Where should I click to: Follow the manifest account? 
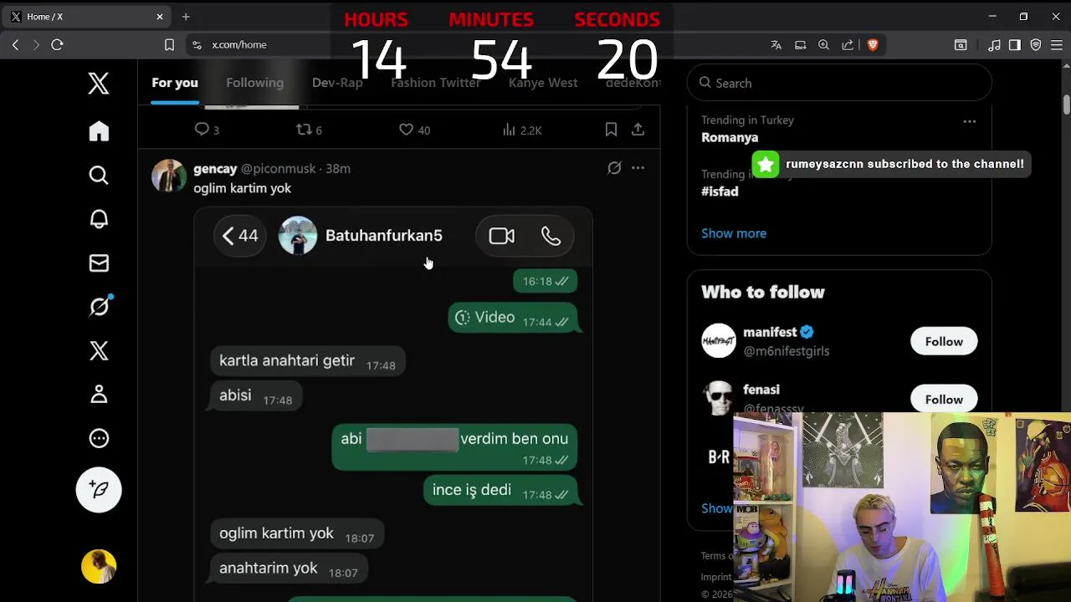[x=944, y=341]
